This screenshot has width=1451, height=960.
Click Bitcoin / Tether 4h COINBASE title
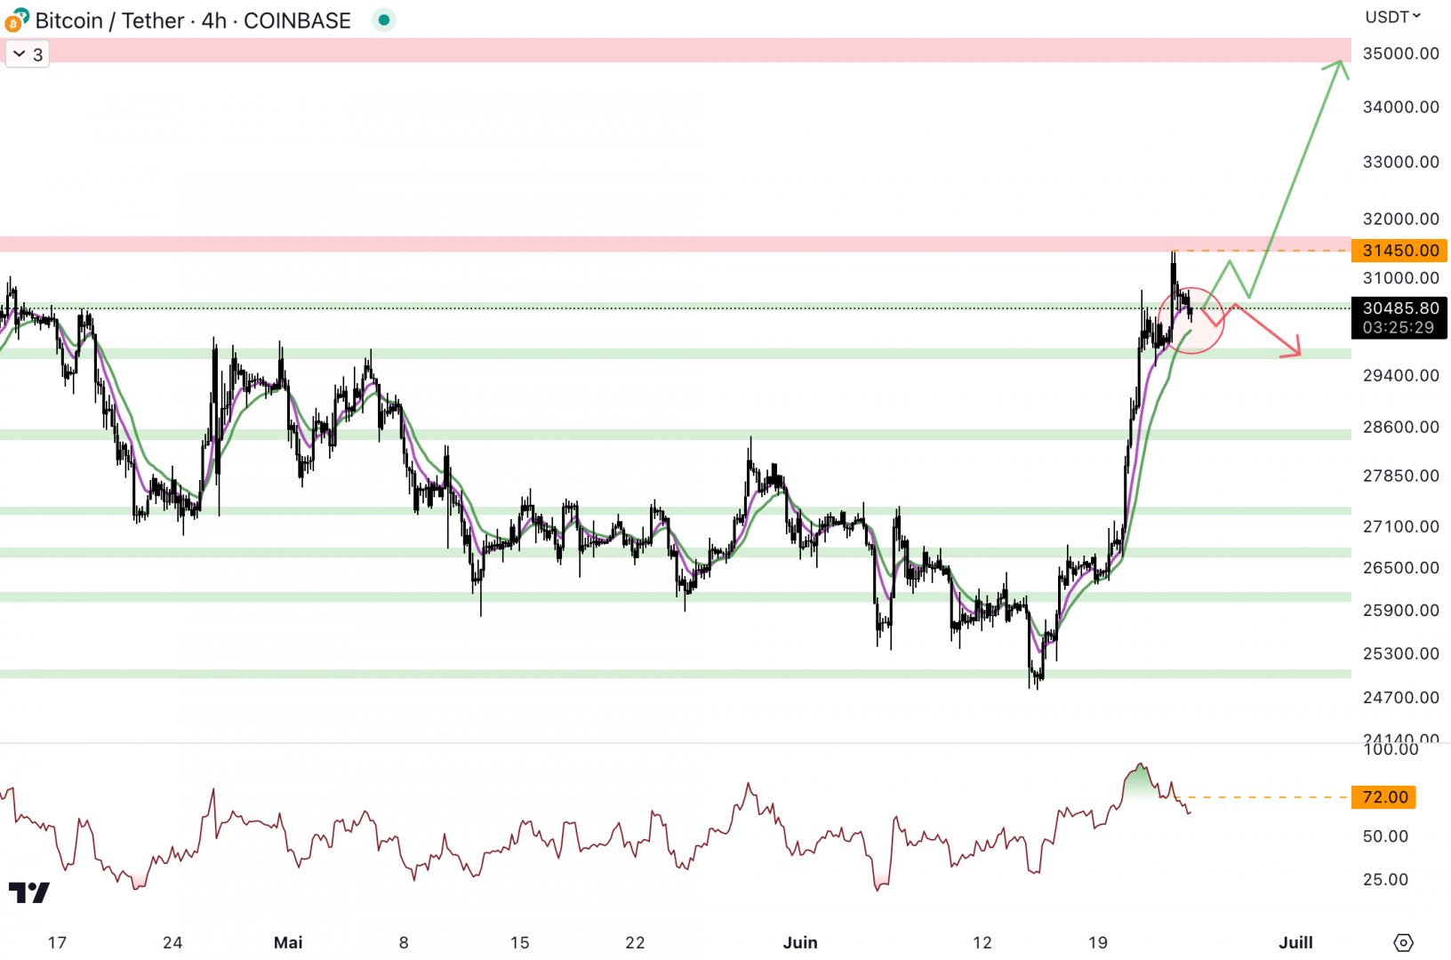[x=193, y=20]
